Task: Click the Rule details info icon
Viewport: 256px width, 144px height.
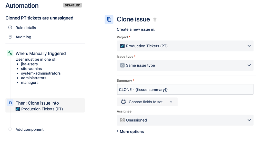Action: point(10,28)
